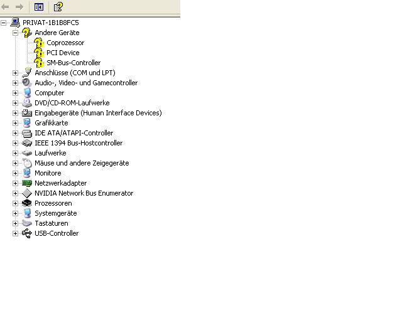Click the DVD/CD-ROM-Laufwerke disc icon
The width and height of the screenshot is (402, 321).
coord(27,103)
